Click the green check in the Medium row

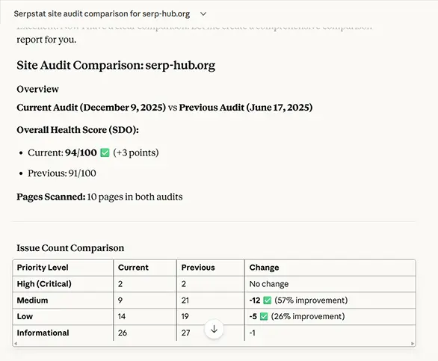(x=267, y=300)
